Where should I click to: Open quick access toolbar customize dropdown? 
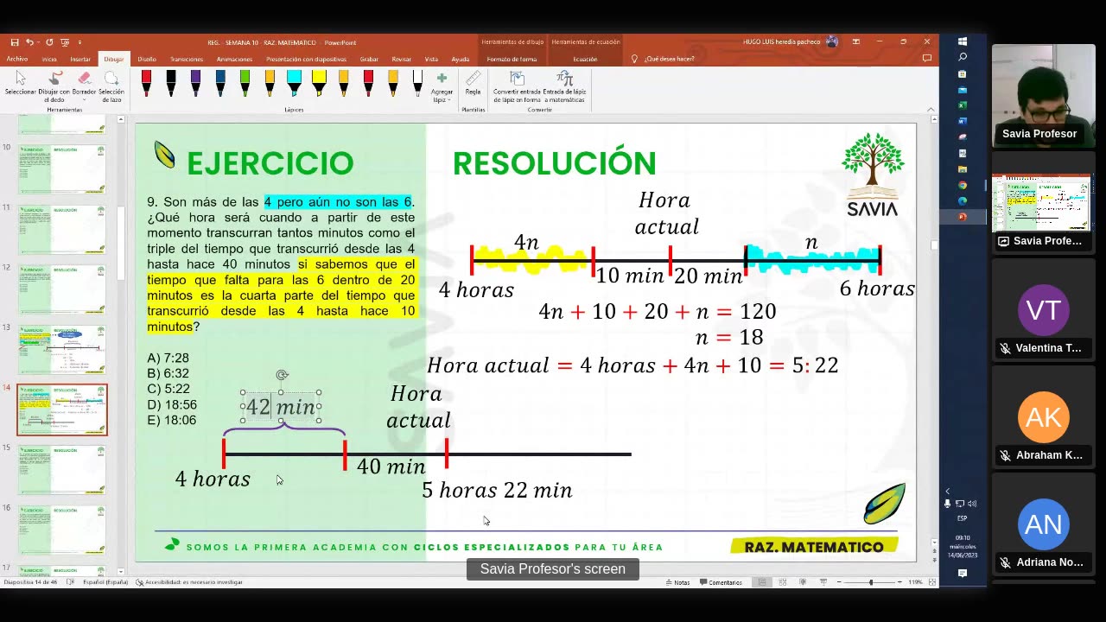tap(79, 41)
